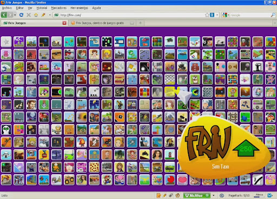Close the Friv Juegos tab

pyautogui.click(x=64, y=23)
